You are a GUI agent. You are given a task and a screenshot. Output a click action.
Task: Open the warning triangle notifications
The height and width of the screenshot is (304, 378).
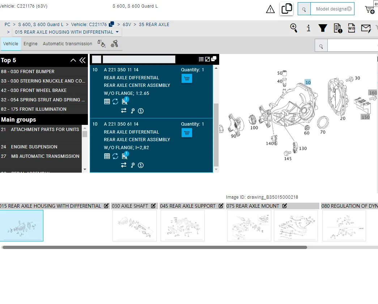point(270,9)
